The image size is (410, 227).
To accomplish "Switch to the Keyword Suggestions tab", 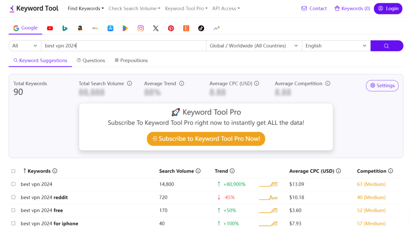I will pos(40,60).
